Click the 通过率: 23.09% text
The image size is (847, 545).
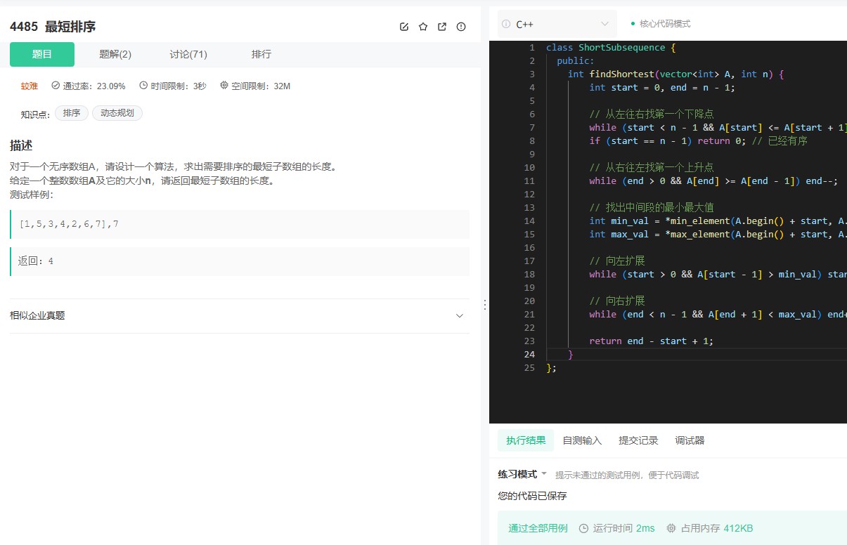94,86
